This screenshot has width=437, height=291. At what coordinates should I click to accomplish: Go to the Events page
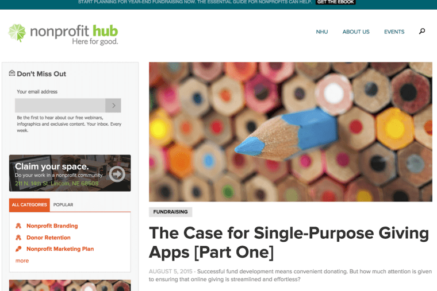[394, 32]
